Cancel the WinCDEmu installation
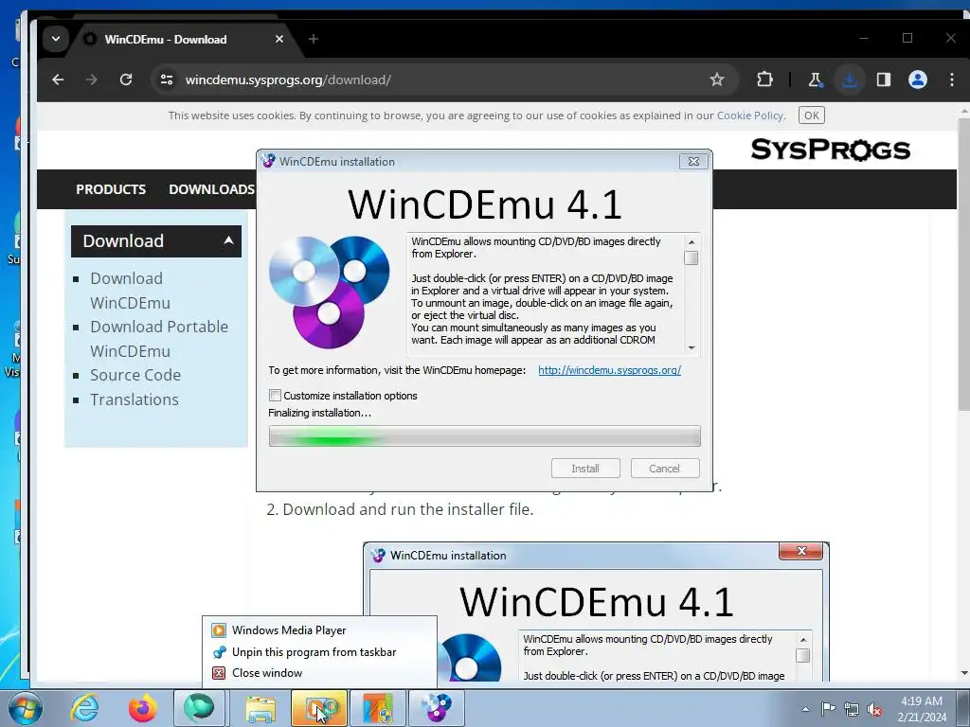The image size is (970, 727). point(664,469)
